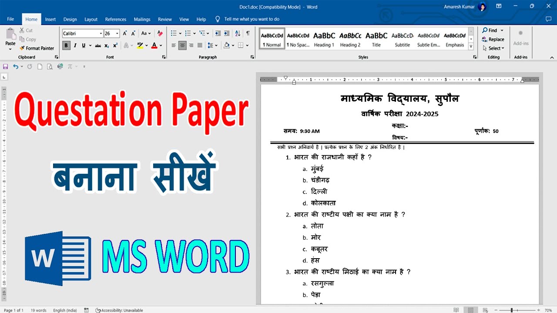Screen dimensions: 557x313
Task: Open the Insert ribbon tab
Action: point(50,19)
